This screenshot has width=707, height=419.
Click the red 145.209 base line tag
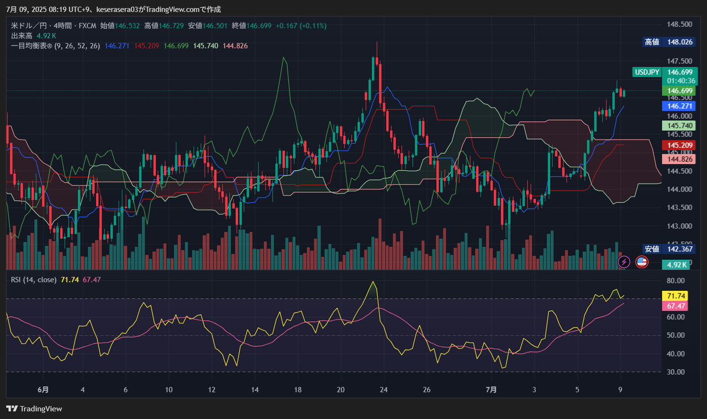tap(679, 145)
